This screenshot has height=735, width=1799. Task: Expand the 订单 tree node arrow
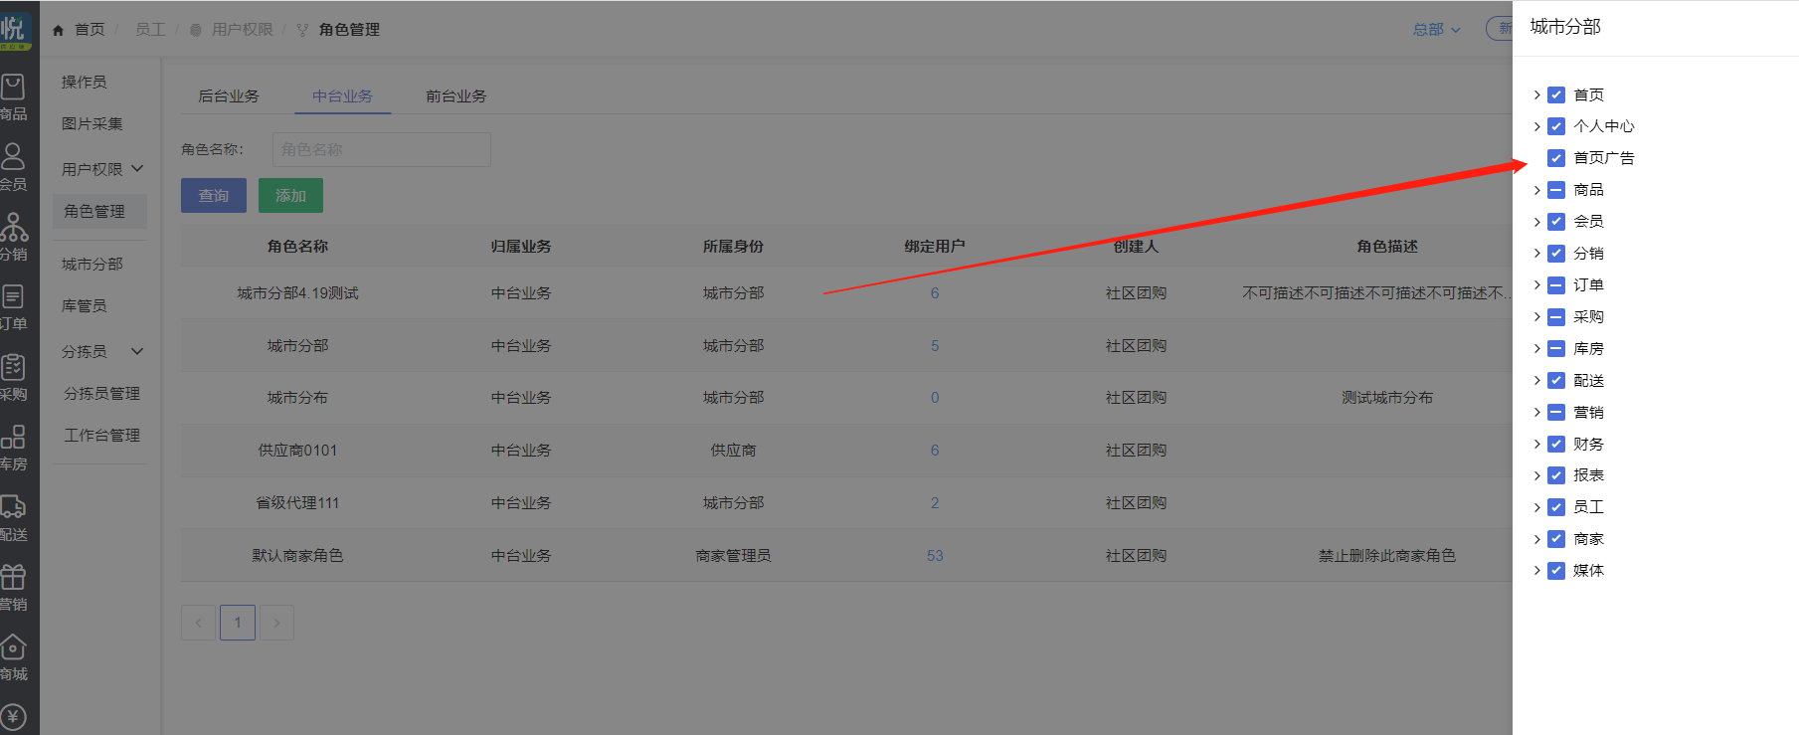pyautogui.click(x=1536, y=285)
